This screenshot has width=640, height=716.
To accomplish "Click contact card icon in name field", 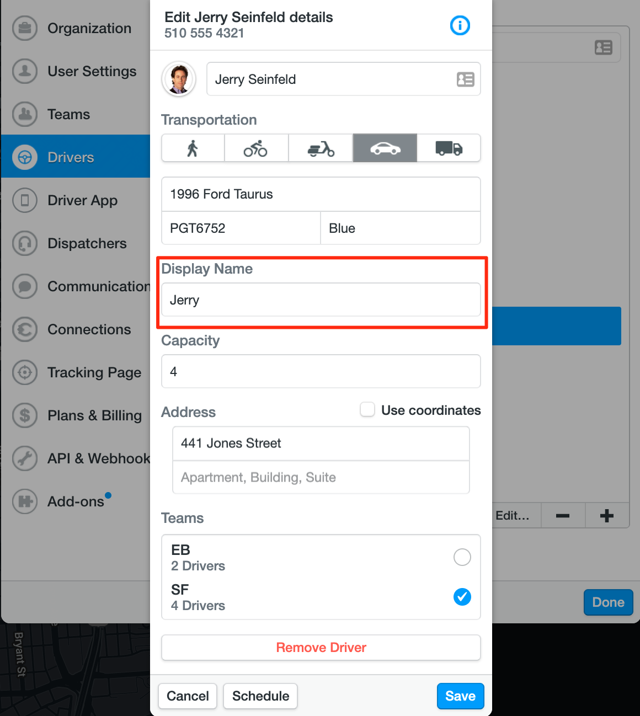I will point(465,79).
